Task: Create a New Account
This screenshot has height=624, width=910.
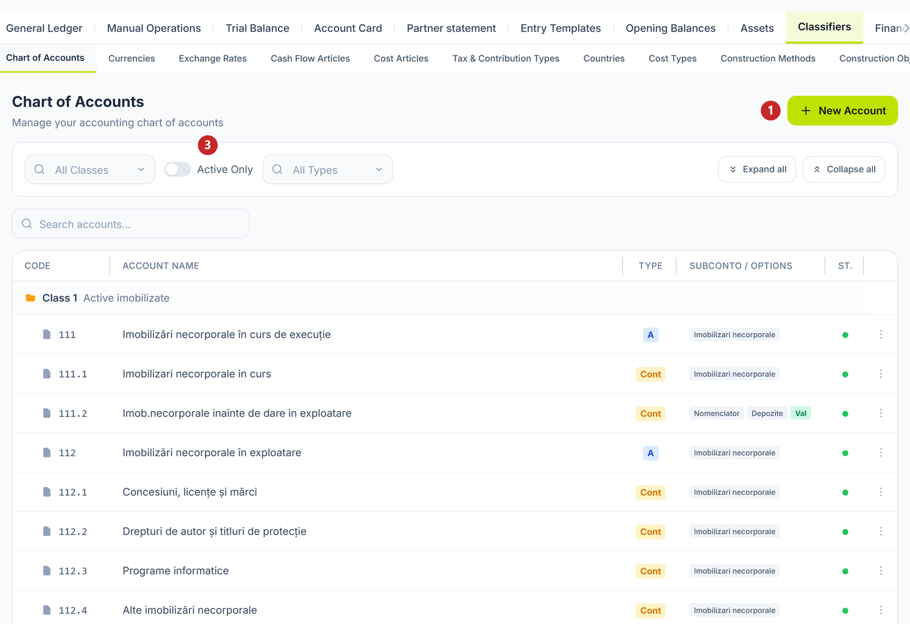Action: [x=843, y=111]
